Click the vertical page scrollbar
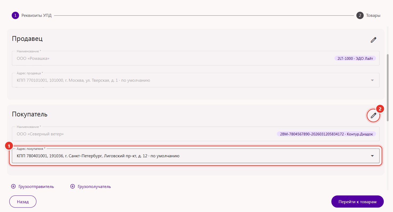 (388, 88)
